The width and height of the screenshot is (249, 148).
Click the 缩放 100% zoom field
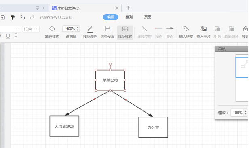pyautogui.click(x=237, y=113)
